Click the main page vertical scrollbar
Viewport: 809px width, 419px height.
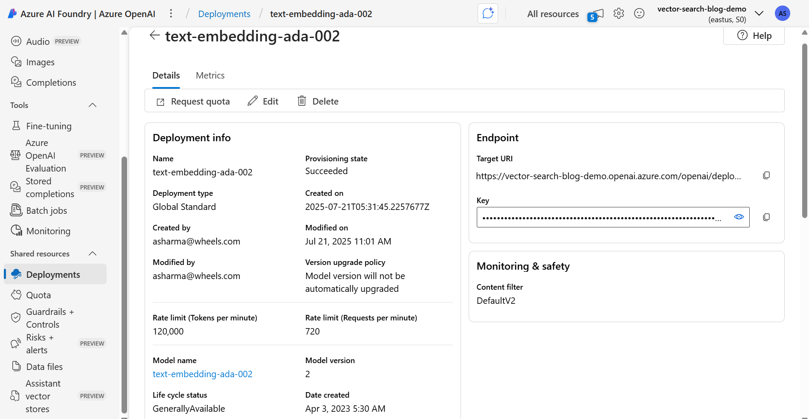click(x=805, y=130)
